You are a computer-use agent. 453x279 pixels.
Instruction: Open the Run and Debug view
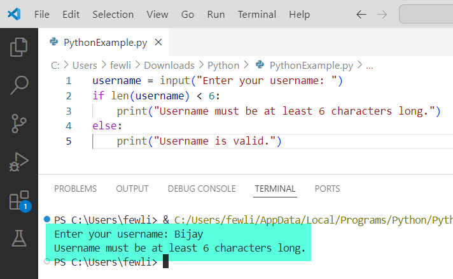[19, 162]
